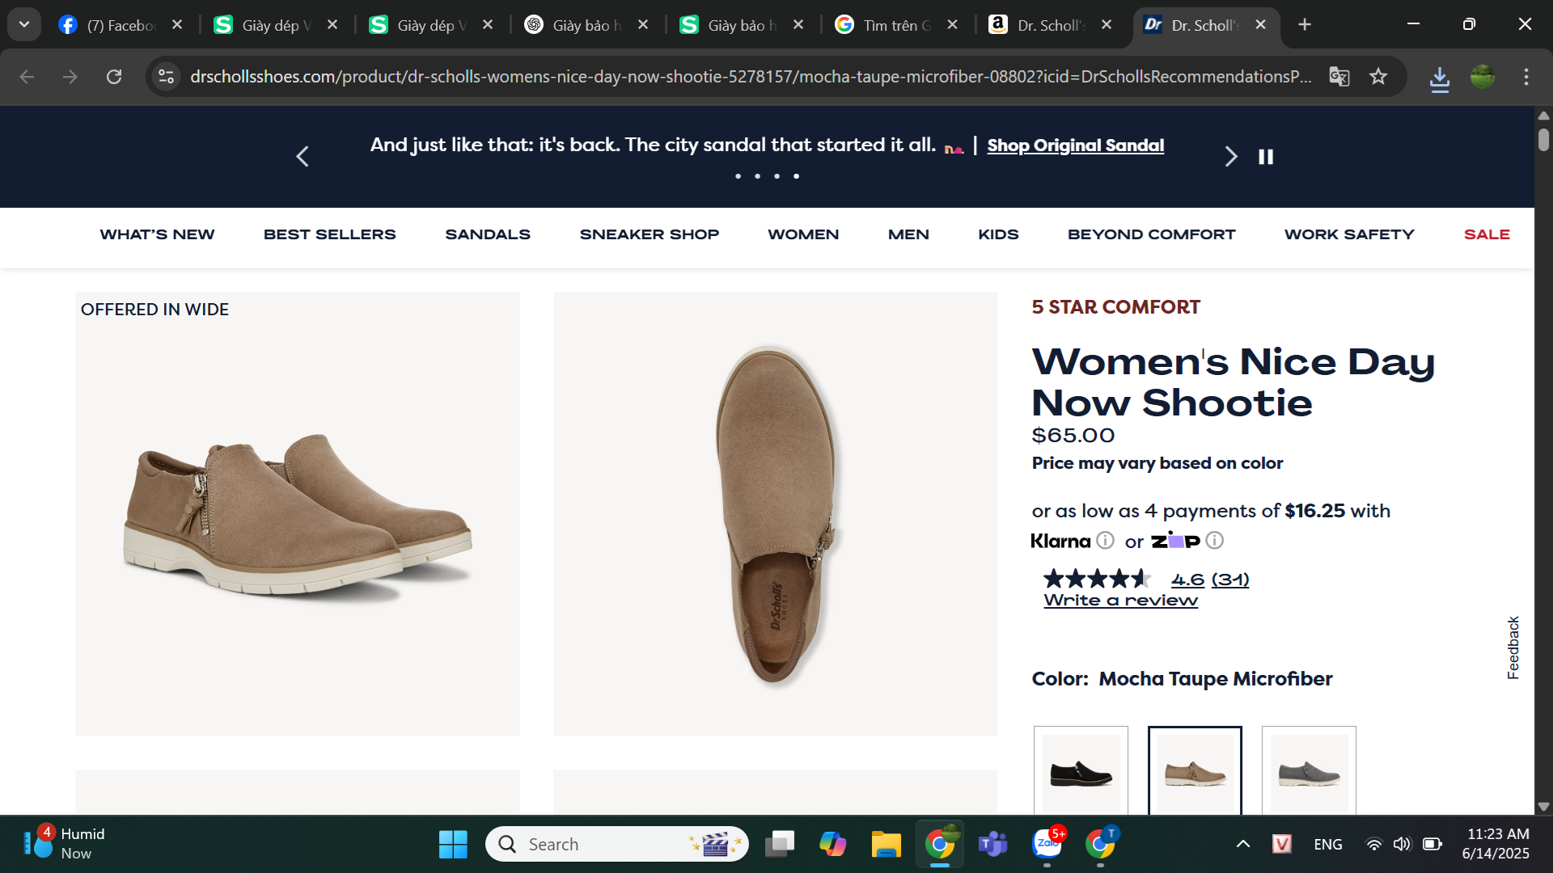Select the black color swatch
The width and height of the screenshot is (1553, 873).
click(x=1081, y=773)
